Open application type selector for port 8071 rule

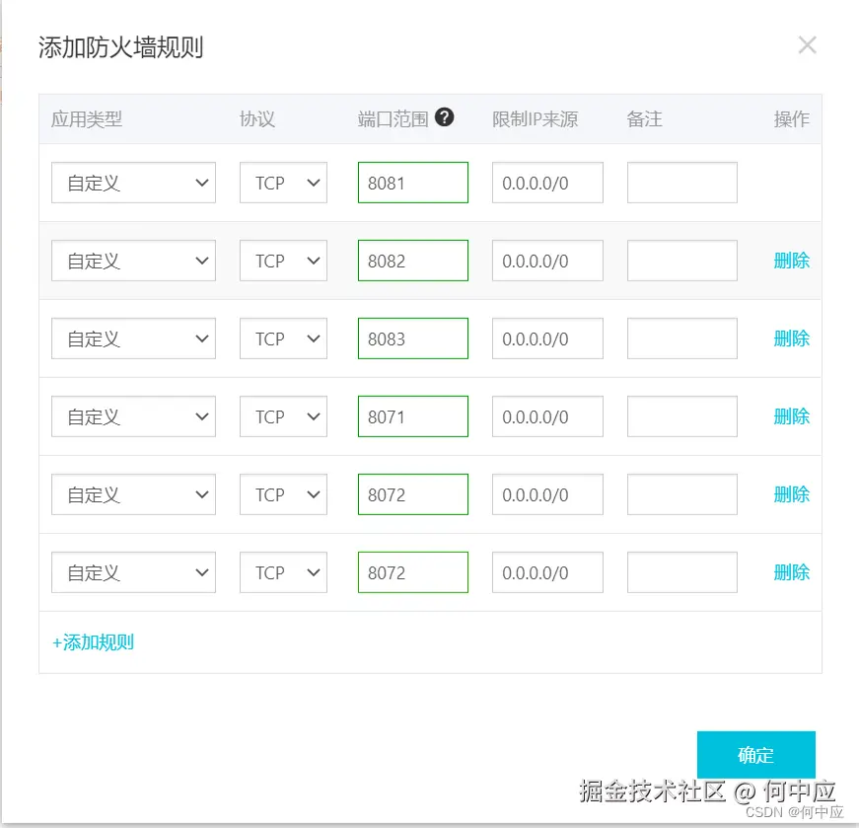pyautogui.click(x=133, y=415)
